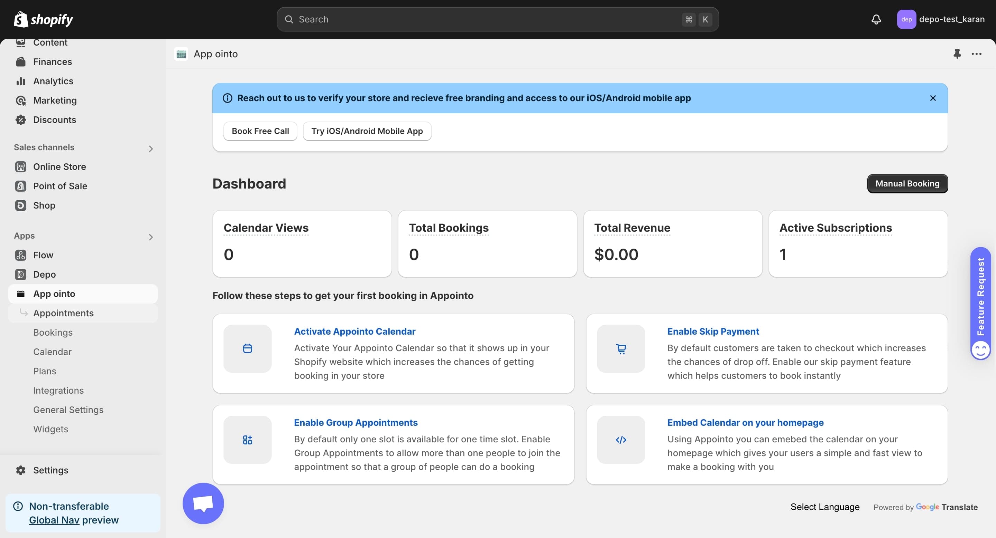Open the depo-test_karan account avatar
This screenshot has width=996, height=538.
906,19
